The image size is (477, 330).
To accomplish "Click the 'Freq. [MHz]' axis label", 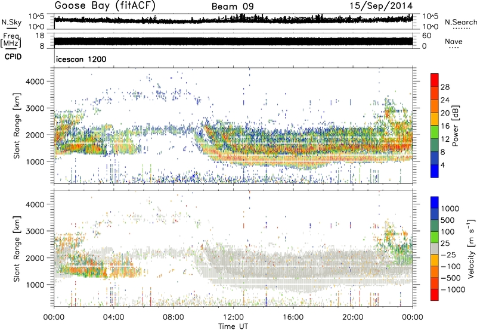I will click(11, 40).
